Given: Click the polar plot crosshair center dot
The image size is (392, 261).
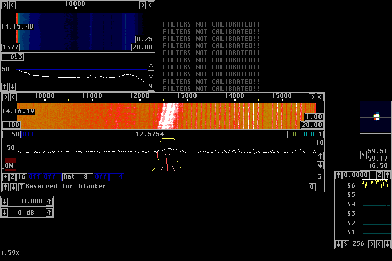Looking at the screenshot, I should 376,116.
